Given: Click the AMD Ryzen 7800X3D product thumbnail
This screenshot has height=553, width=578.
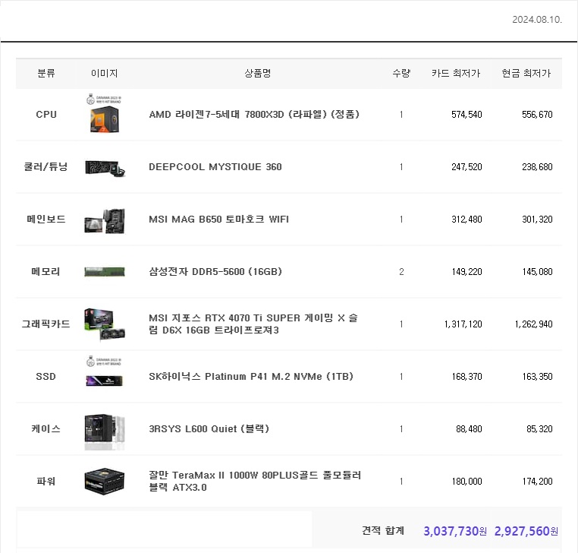Looking at the screenshot, I should coord(105,118).
